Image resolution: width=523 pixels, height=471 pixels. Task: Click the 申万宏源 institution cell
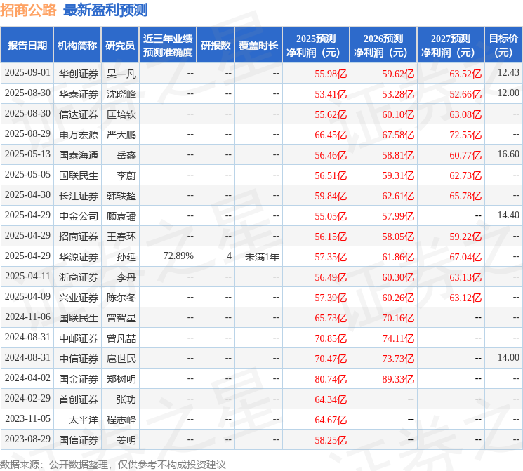[x=79, y=135]
